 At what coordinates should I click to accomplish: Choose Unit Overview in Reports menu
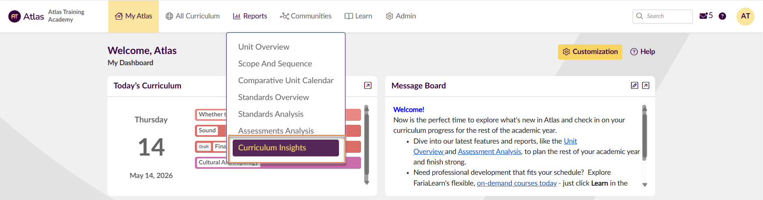264,47
